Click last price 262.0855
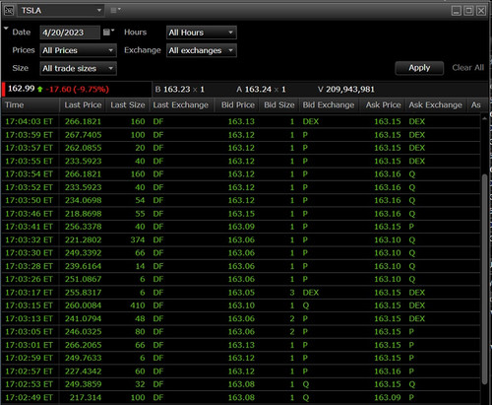 click(83, 148)
